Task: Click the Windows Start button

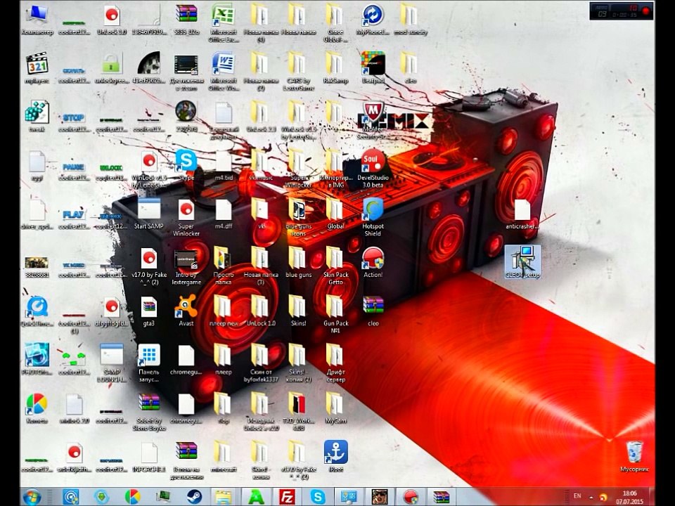Action: [x=32, y=497]
